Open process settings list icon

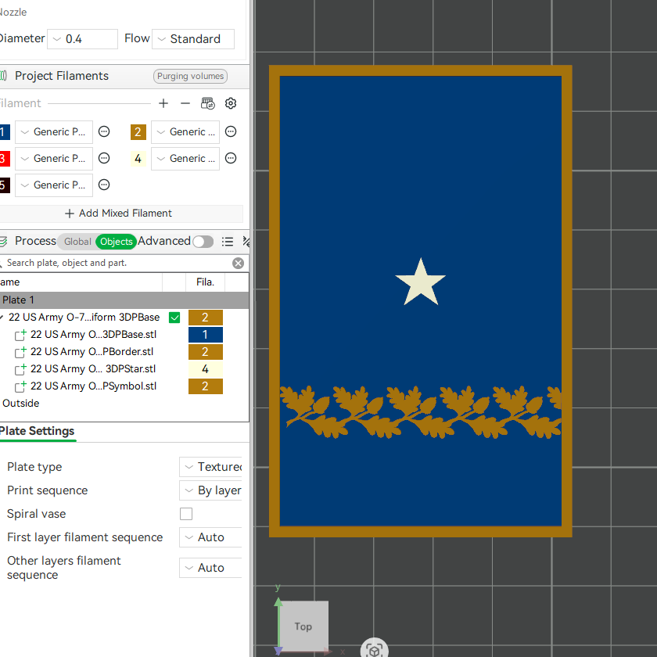228,242
